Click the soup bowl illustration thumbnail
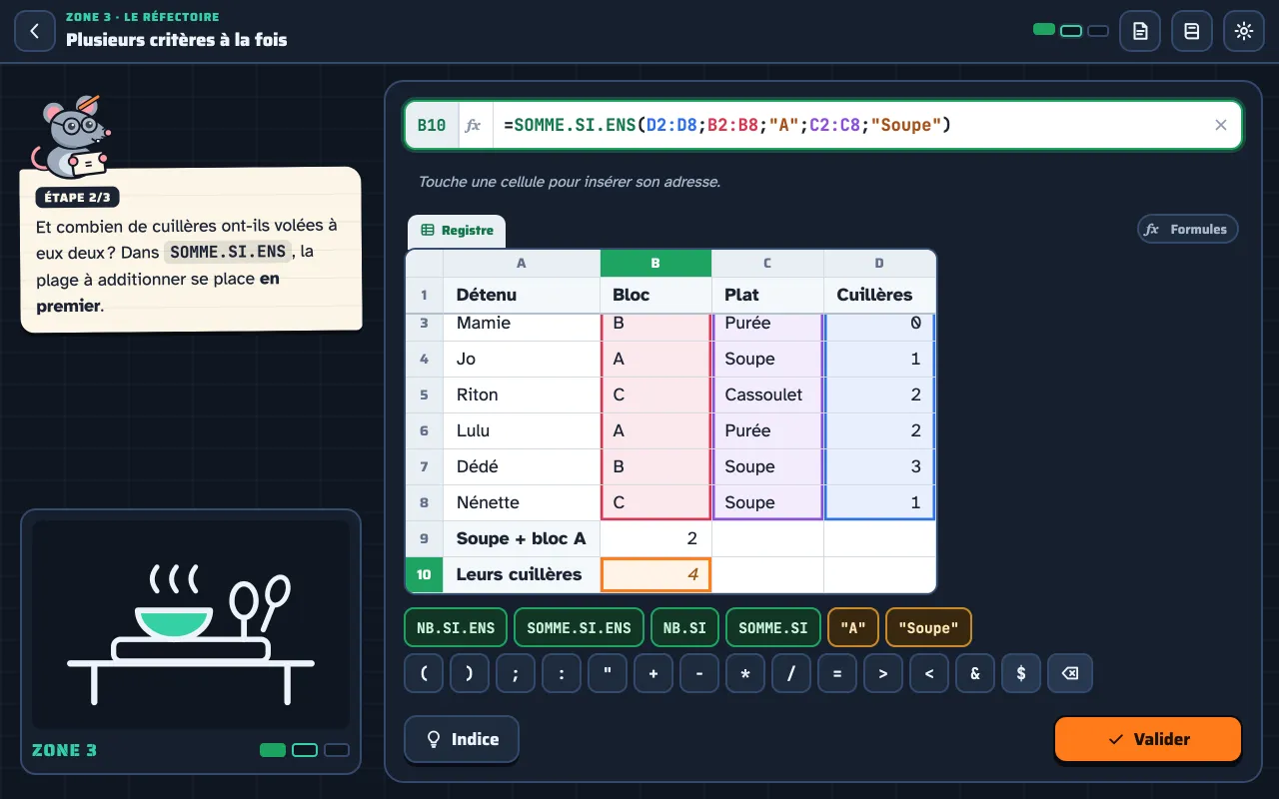Viewport: 1279px width, 799px height. (x=191, y=624)
